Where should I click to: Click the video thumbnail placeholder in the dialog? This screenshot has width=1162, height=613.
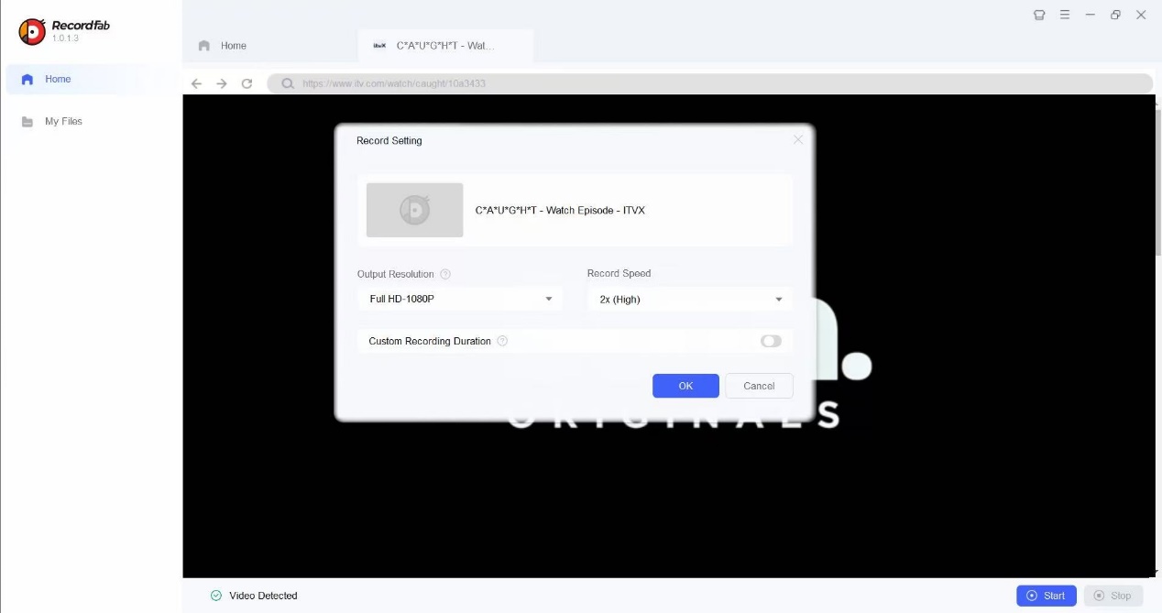coord(414,210)
